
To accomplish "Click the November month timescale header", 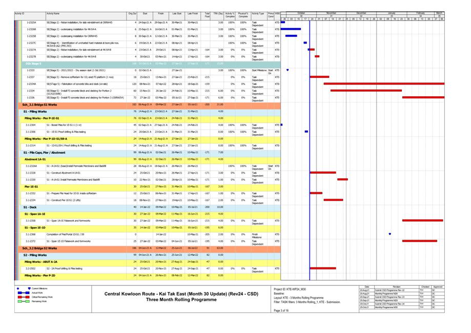I will point(331,13).
